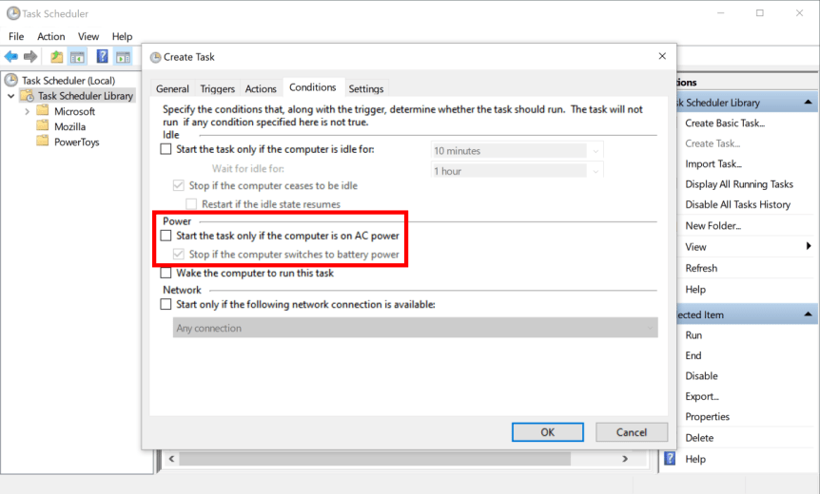The image size is (820, 494).
Task: Click the PowerToys folder icon in the tree
Action: click(43, 141)
